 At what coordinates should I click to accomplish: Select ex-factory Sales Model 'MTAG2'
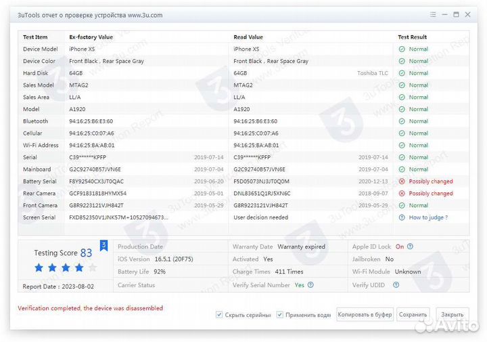(78, 85)
